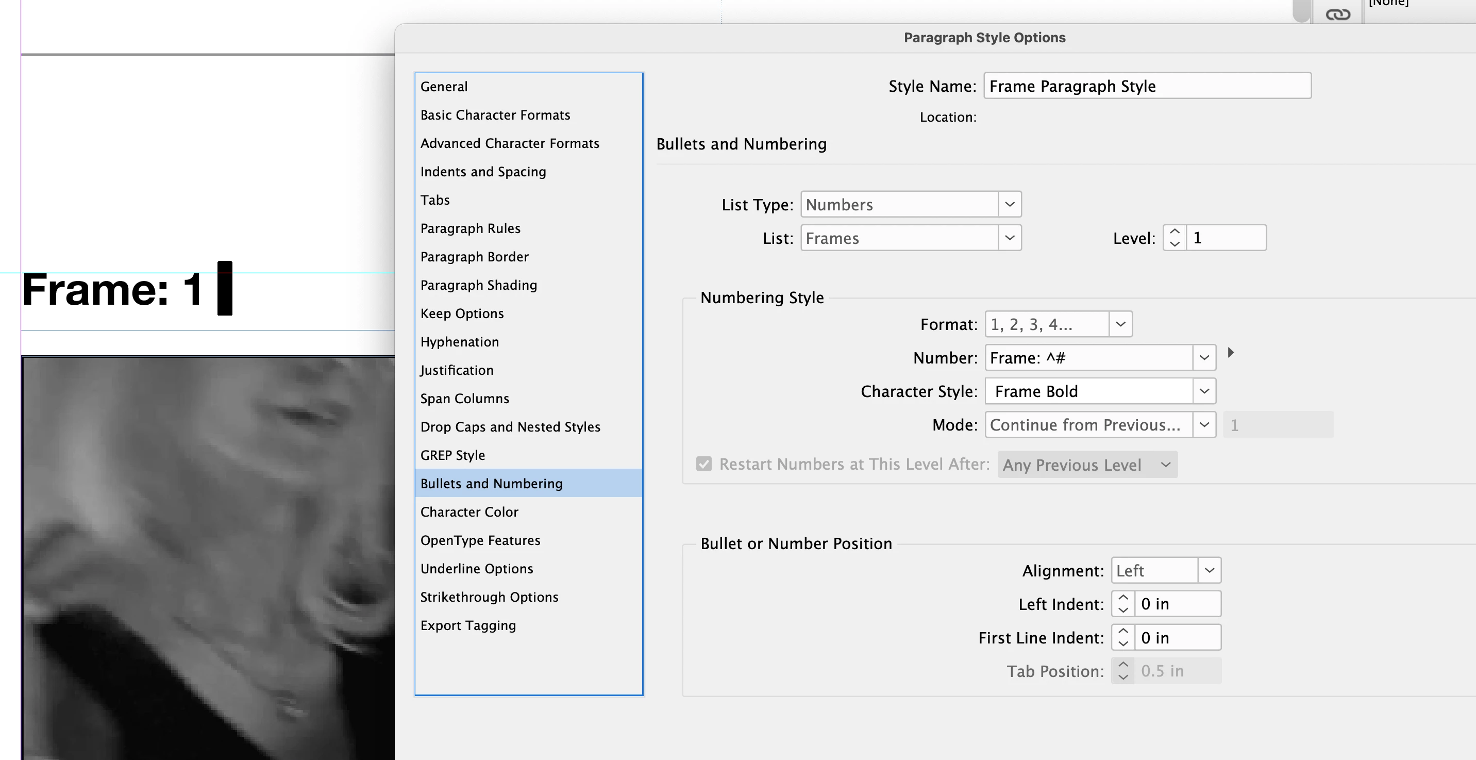Click the First Line Indent stepper
The width and height of the screenshot is (1476, 760).
(x=1122, y=637)
